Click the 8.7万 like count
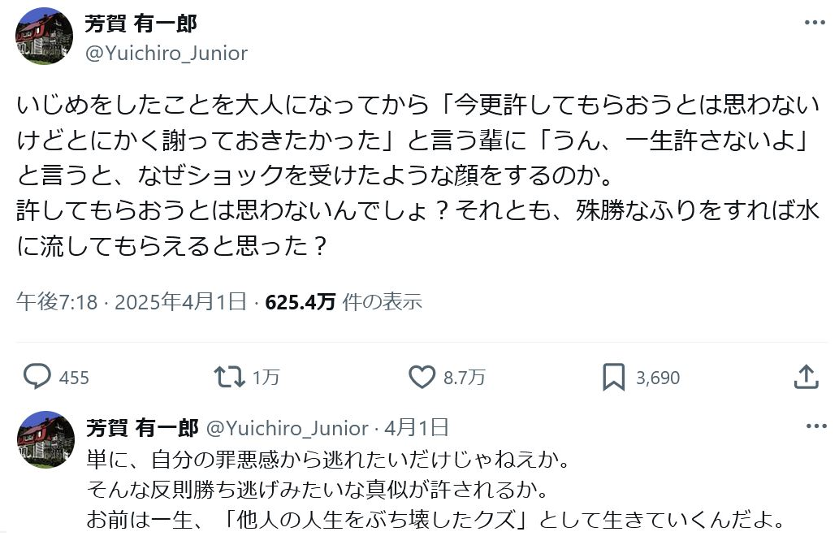 coord(465,378)
